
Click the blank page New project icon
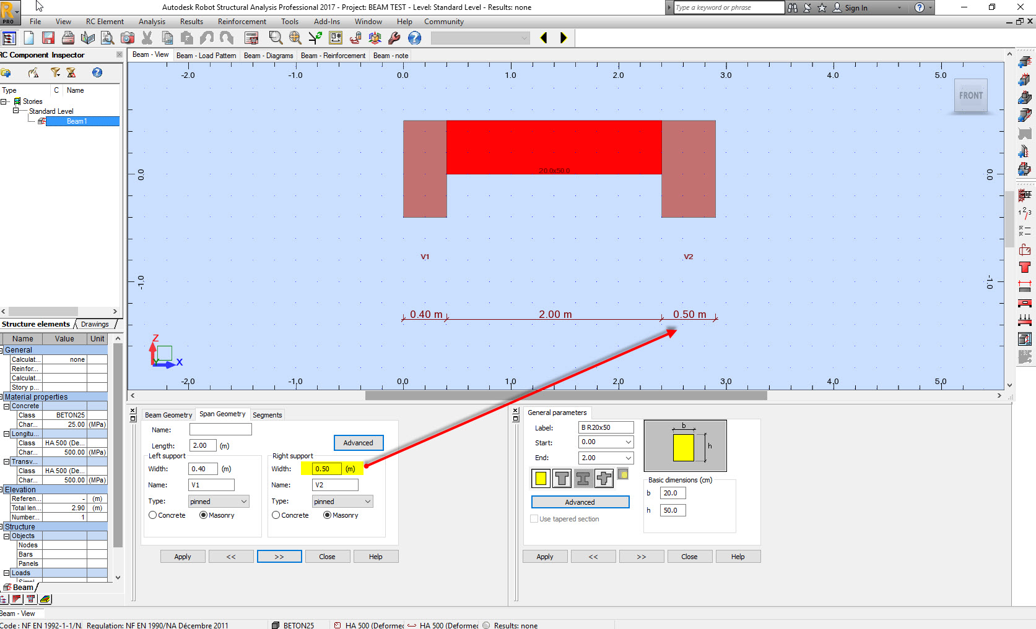28,38
